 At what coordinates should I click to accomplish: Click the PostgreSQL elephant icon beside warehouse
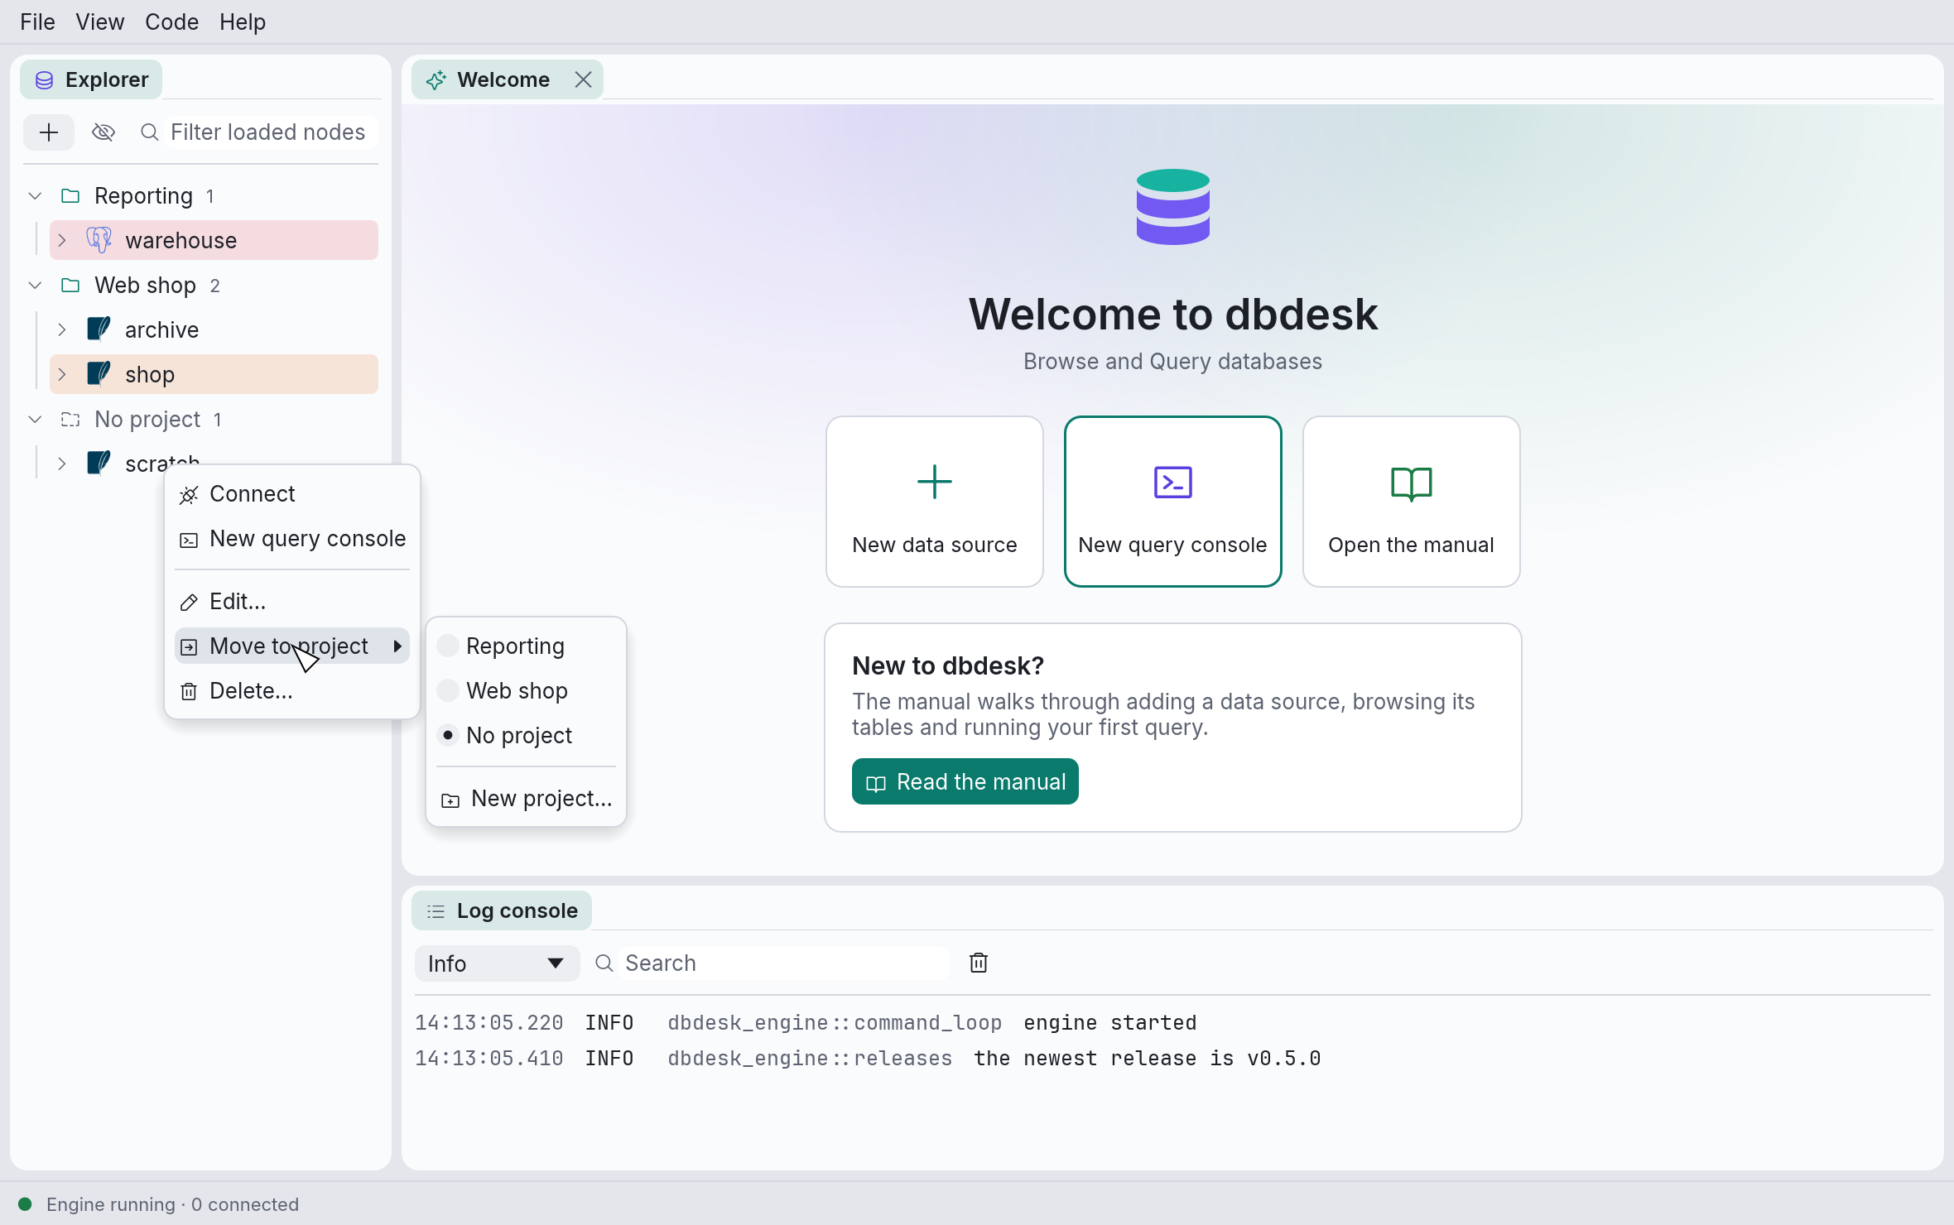point(99,240)
